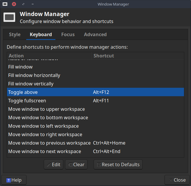Image resolution: width=191 pixels, height=186 pixels.
Task: Click the Edit button
Action: (x=53, y=164)
